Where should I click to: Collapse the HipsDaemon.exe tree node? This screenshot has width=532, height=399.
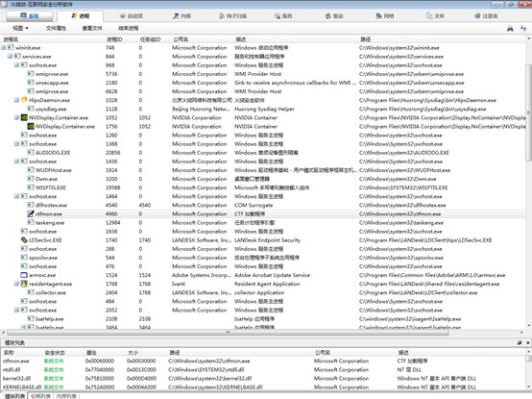16,100
